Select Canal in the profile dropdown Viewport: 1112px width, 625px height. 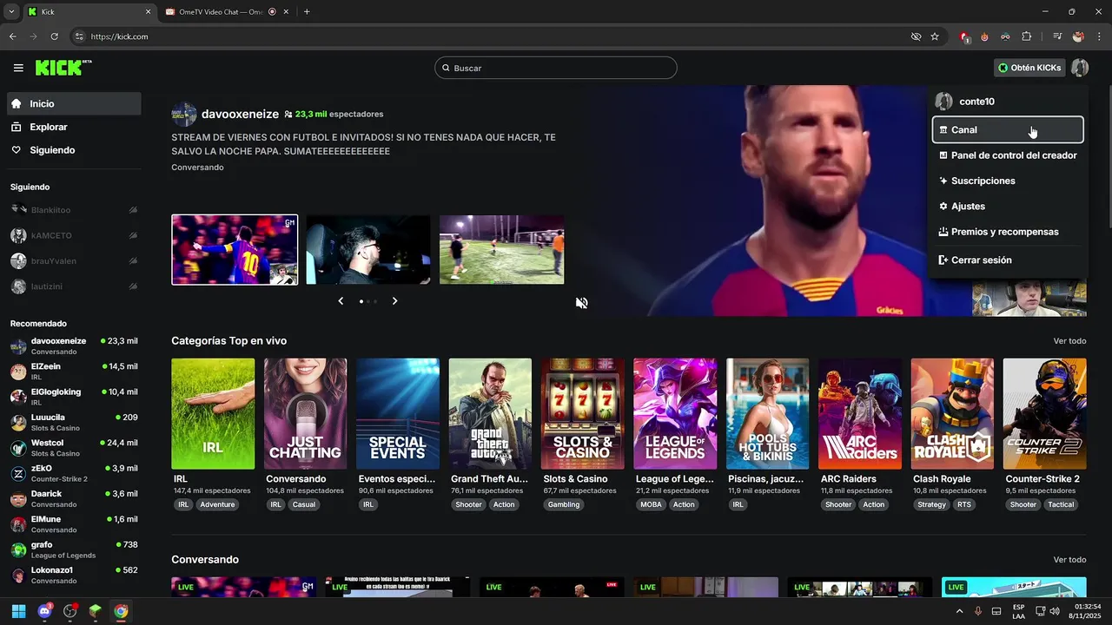[1008, 129]
